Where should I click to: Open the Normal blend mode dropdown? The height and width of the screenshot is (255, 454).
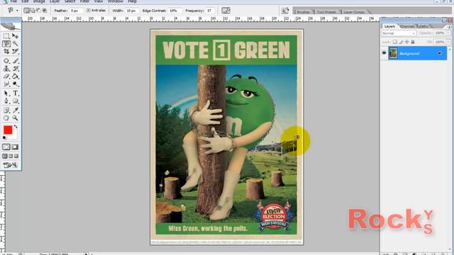pos(399,33)
